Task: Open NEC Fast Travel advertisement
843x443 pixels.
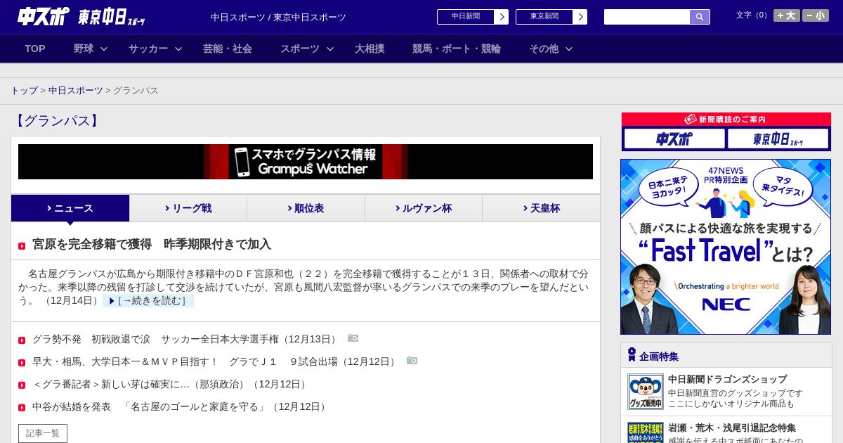Action: coord(726,247)
